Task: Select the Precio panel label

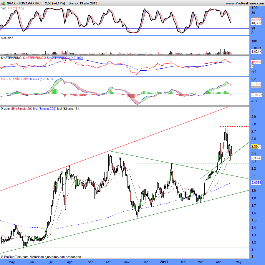Action: 5,109
